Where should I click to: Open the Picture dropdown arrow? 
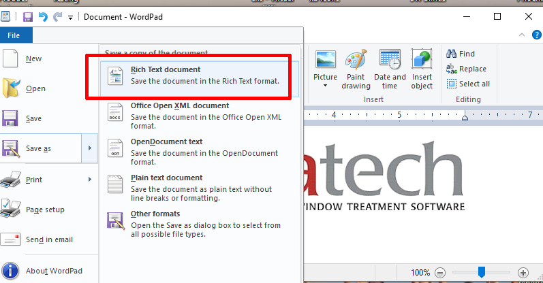click(x=325, y=86)
